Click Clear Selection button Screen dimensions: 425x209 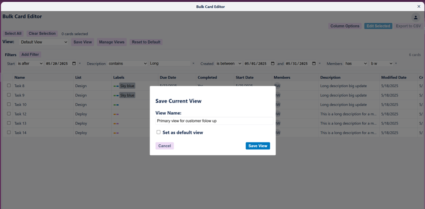tap(42, 34)
